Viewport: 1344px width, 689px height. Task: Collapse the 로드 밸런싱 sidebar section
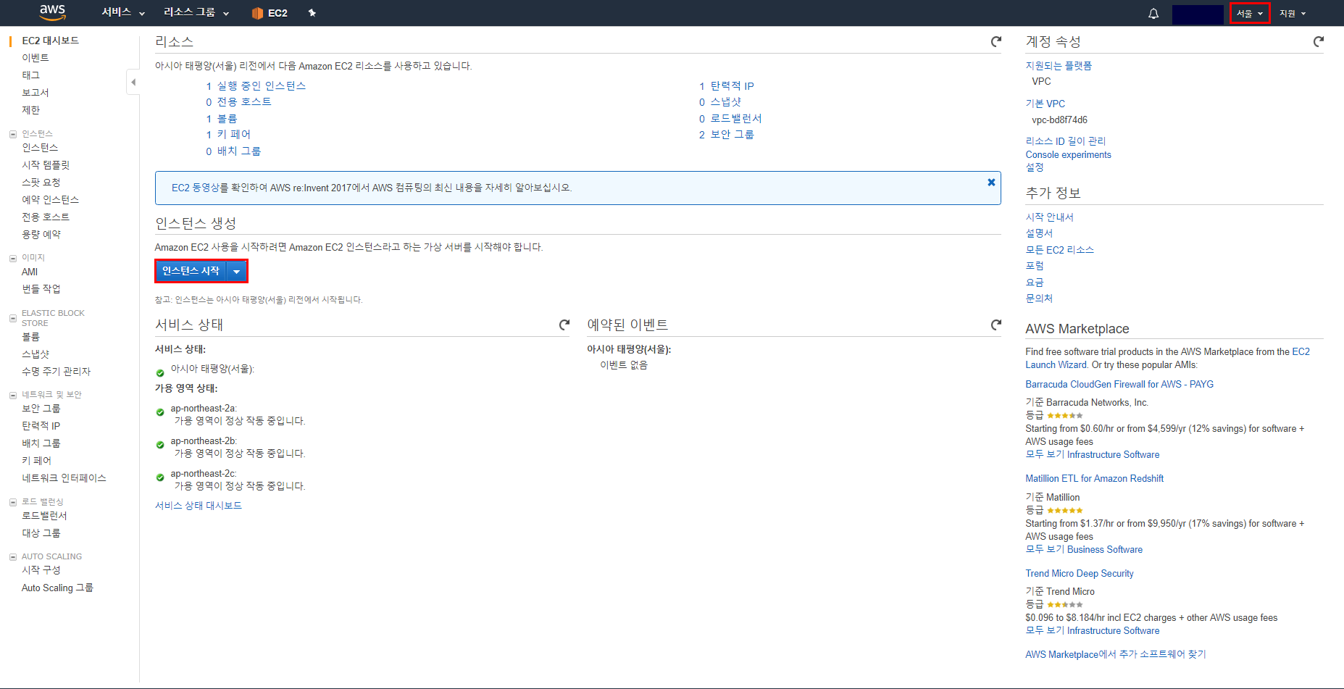[x=13, y=502]
